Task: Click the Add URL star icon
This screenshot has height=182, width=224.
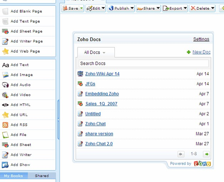Action: (x=5, y=115)
